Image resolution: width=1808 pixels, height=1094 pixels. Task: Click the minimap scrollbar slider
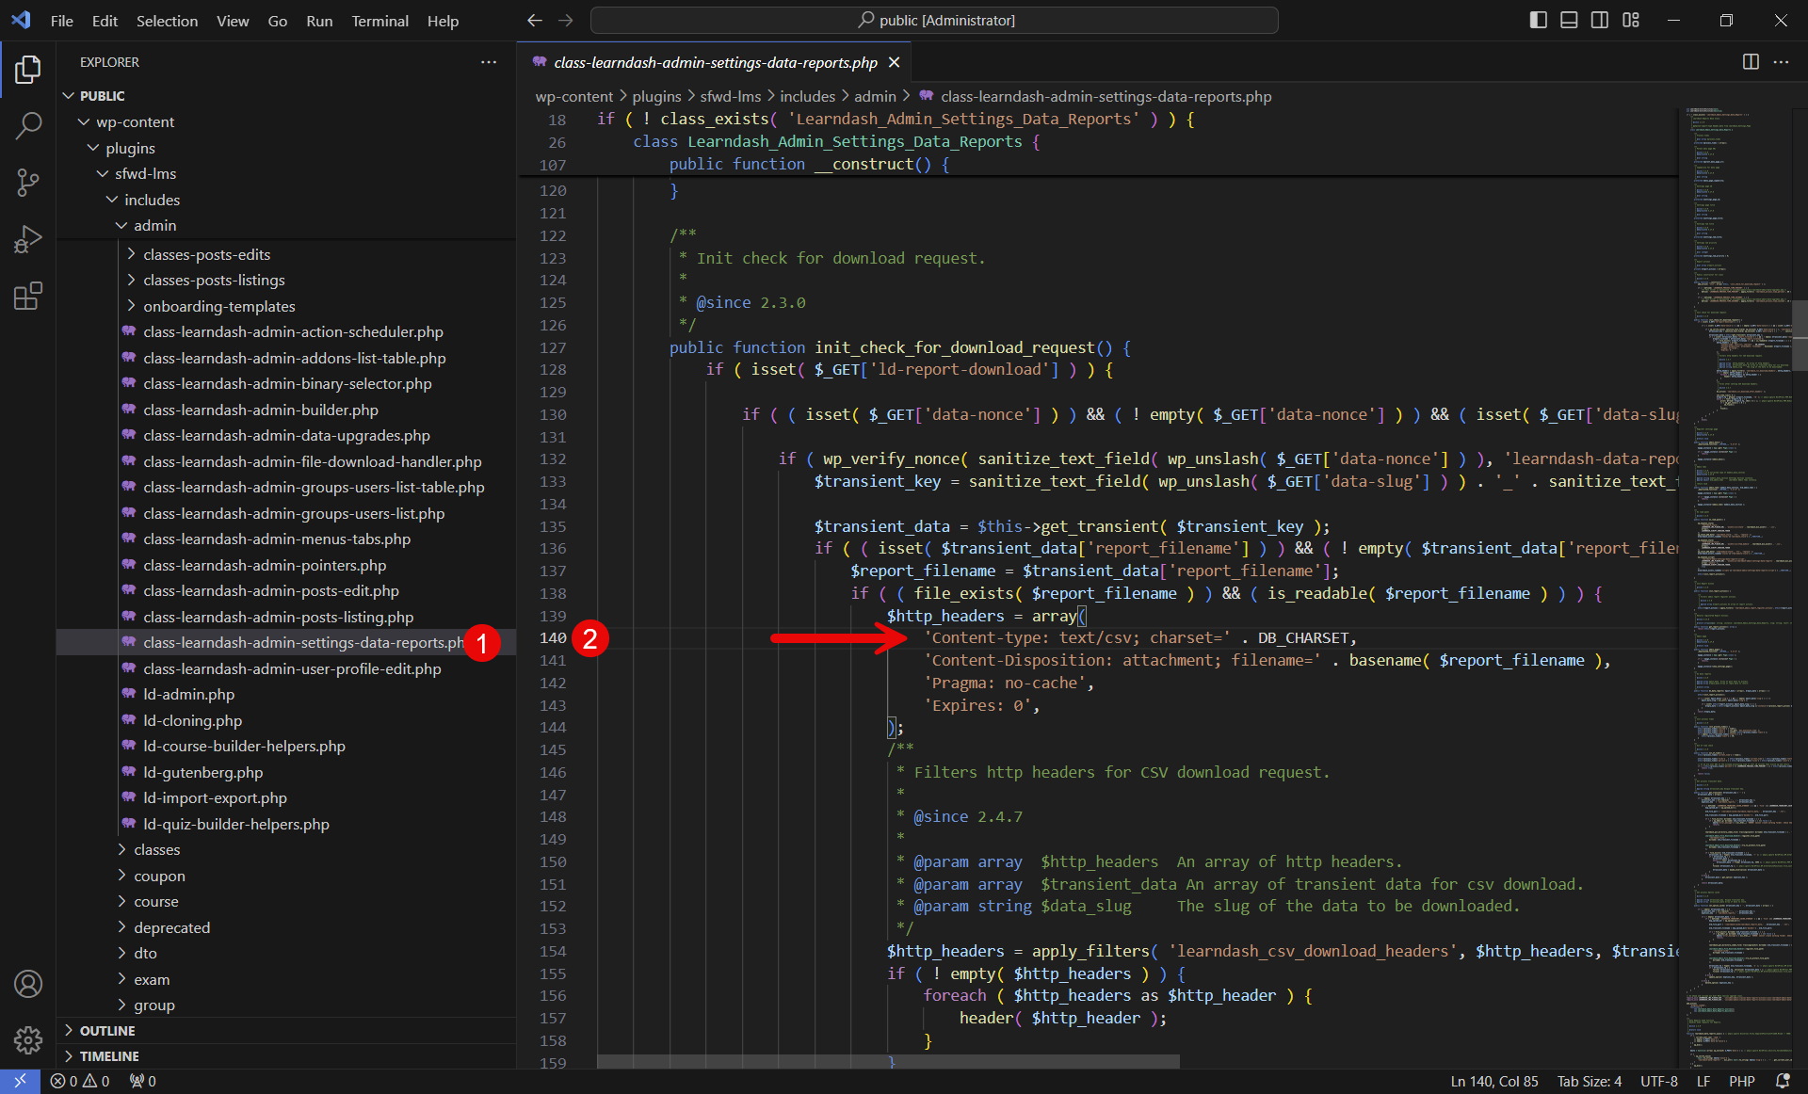[x=1800, y=334]
